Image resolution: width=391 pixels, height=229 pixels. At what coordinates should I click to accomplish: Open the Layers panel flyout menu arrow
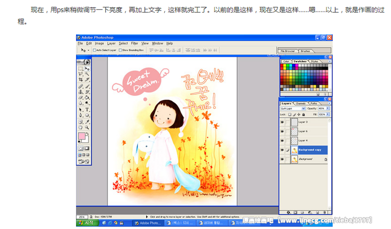click(x=329, y=103)
